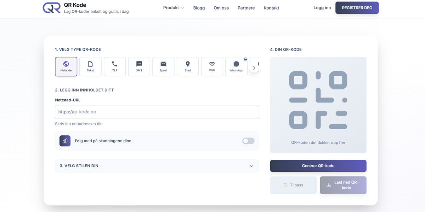This screenshot has height=212, width=425.
Task: Expand the Velg stilen din section
Action: 157,166
